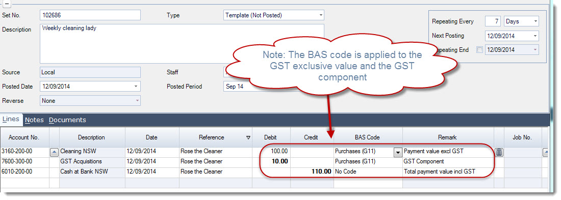Viewport: 561px width, 200px height.
Task: Click the Description box Weekly cleaning lady
Action: (182, 44)
